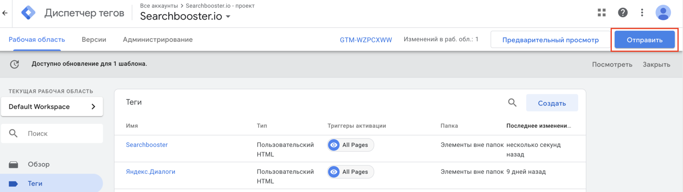Click All Pages trigger for Searchbooster tag
This screenshot has height=192, width=683.
point(350,145)
